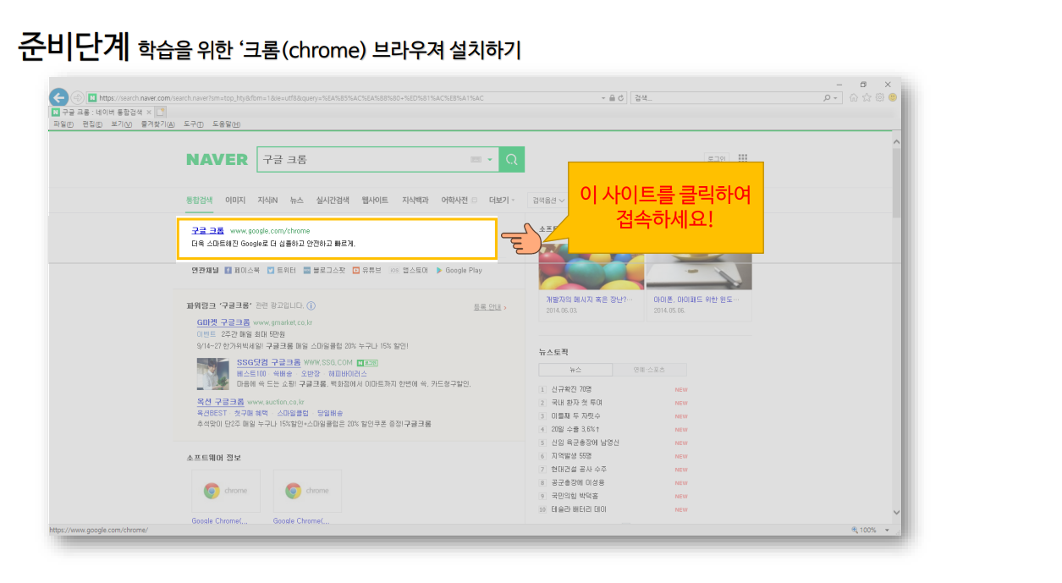
Task: Open the 파일 menu
Action: tap(64, 124)
